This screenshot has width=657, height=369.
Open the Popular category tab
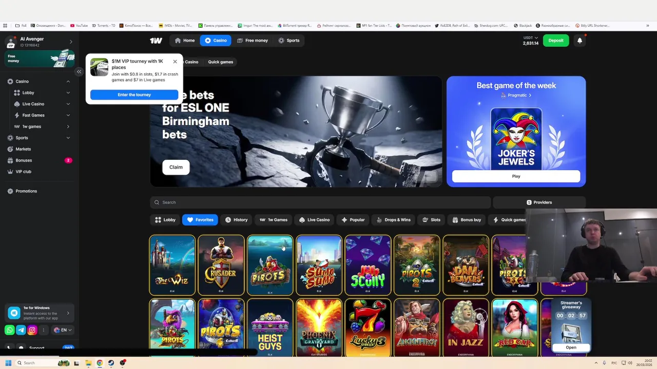pos(353,220)
